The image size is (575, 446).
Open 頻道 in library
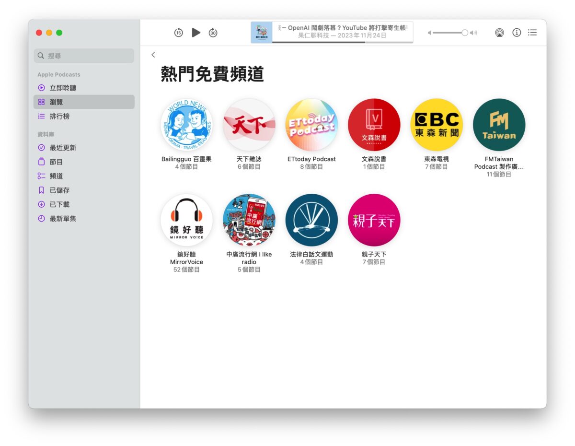[84, 176]
